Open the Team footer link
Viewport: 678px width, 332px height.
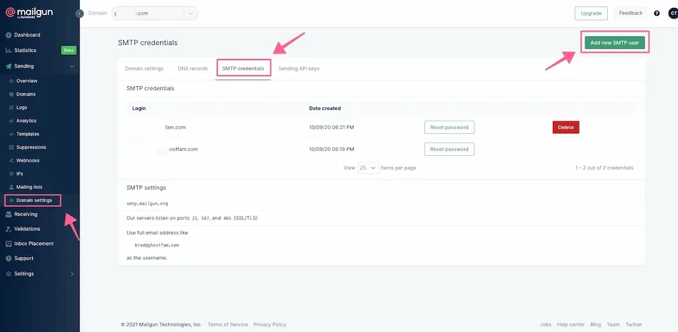(x=612, y=325)
